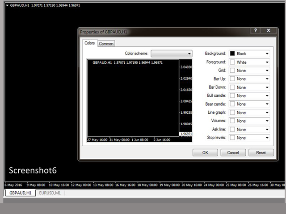Image resolution: width=286 pixels, height=214 pixels.
Task: Select the Colors tab
Action: click(x=89, y=43)
